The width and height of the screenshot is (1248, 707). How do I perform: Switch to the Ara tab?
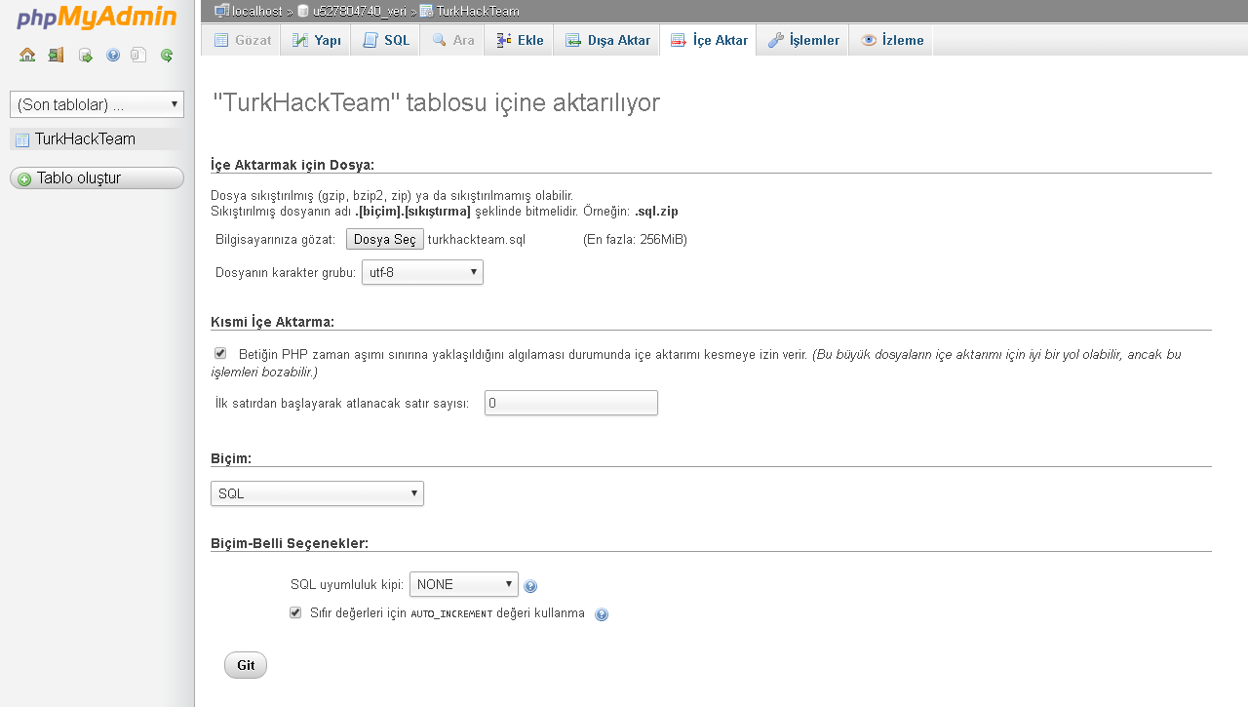452,40
